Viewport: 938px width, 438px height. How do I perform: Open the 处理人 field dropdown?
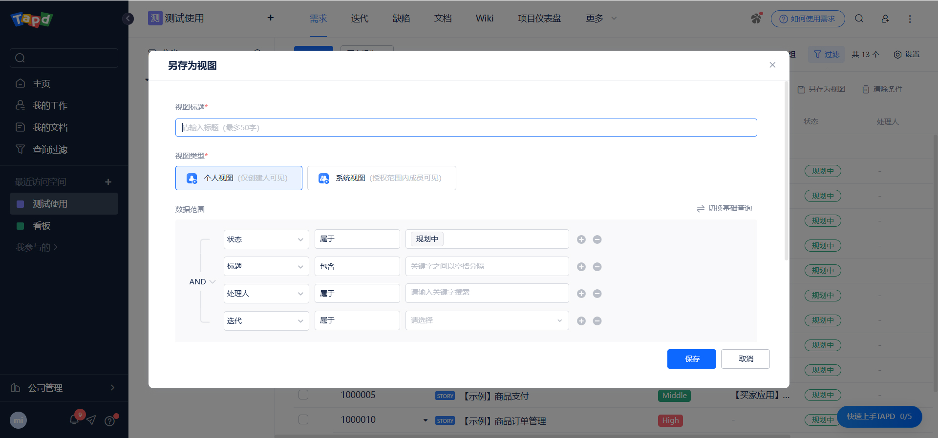click(x=266, y=294)
